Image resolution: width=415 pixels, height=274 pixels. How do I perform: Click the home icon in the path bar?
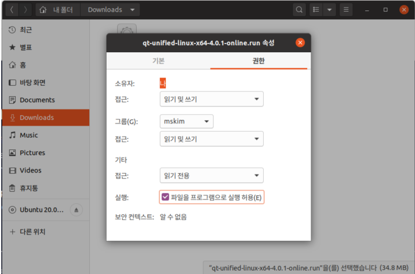tap(43, 10)
